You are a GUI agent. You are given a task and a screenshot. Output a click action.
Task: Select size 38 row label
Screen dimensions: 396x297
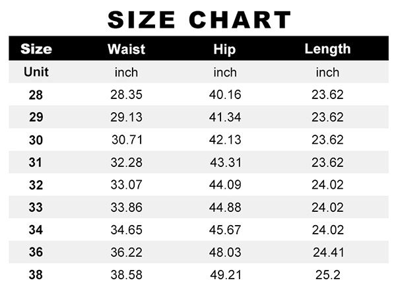[36, 275]
